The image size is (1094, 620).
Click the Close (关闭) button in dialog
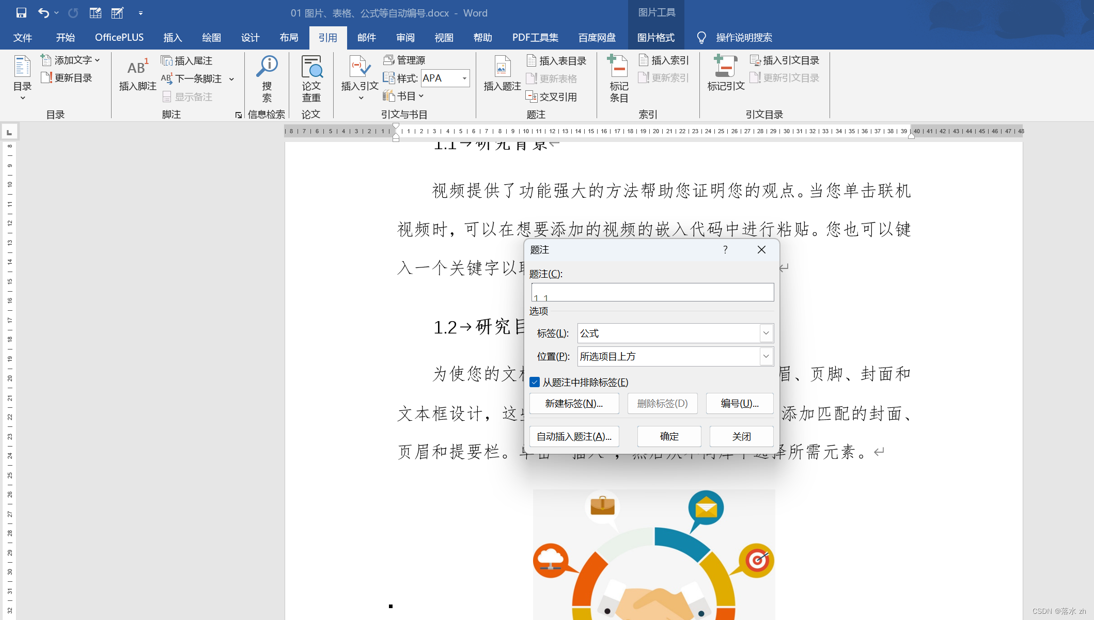(x=741, y=437)
